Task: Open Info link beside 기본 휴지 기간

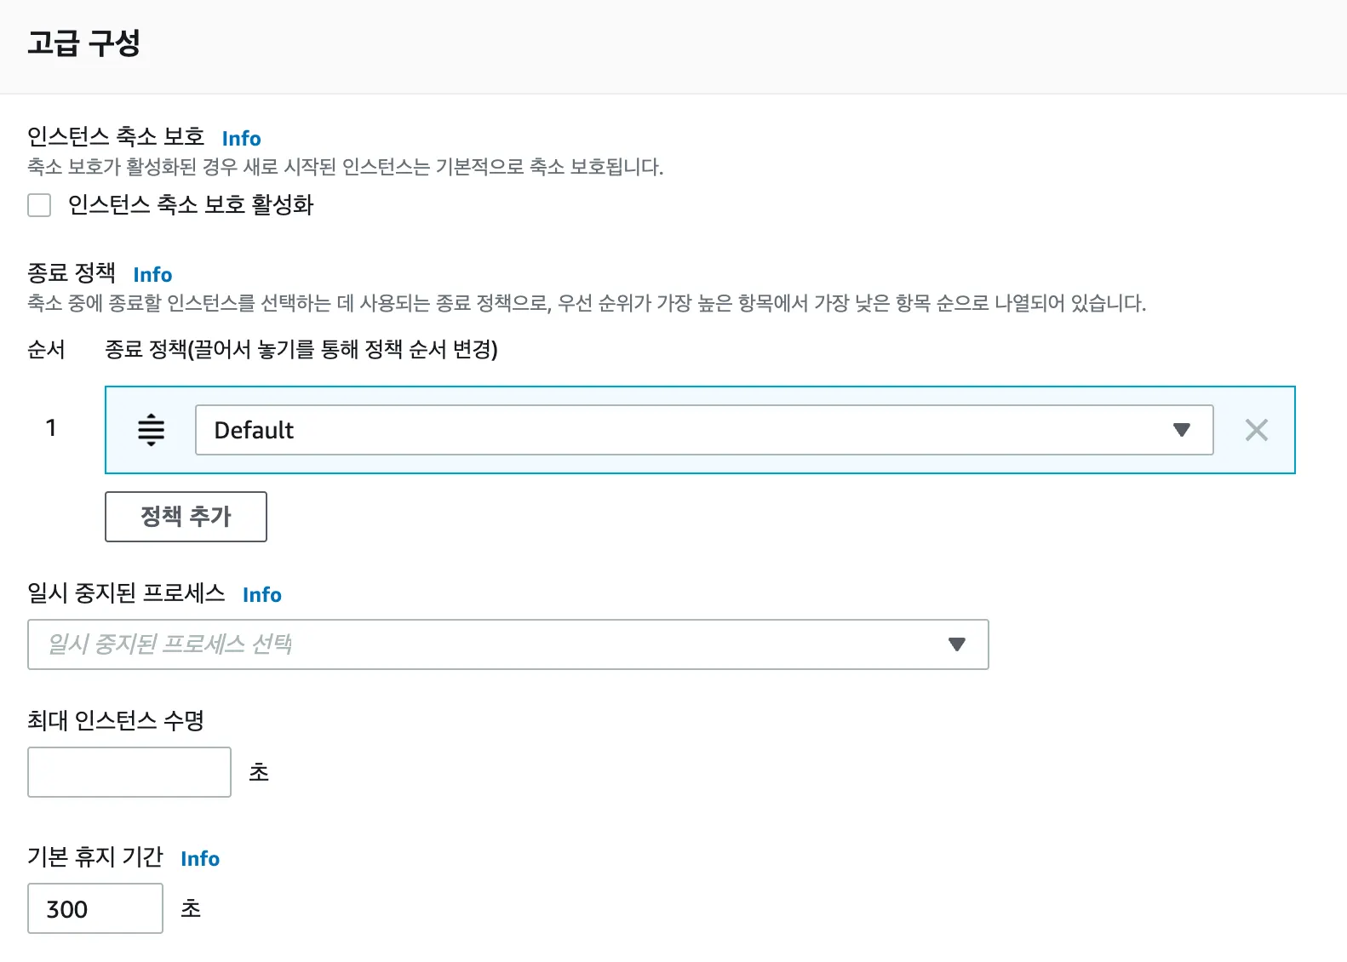Action: [200, 859]
